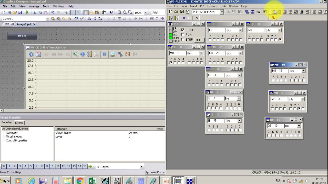Click Undo in Graphics Designer toolbar

(53, 12)
